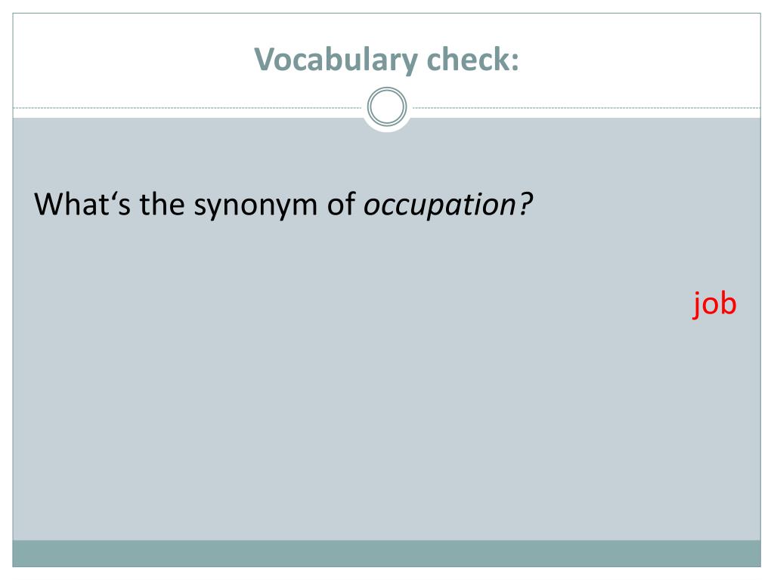
Task: Select the word synonym in the question
Action: [255, 205]
